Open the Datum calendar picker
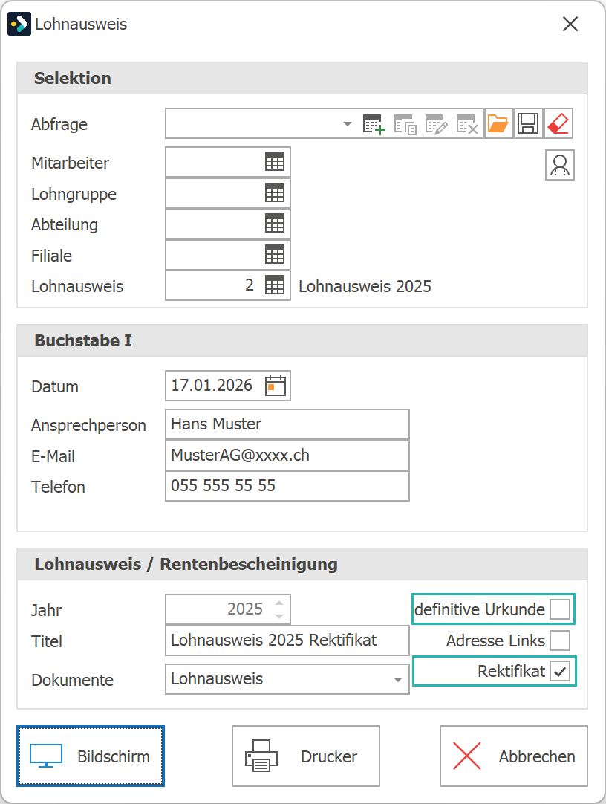The height and width of the screenshot is (804, 606). pyautogui.click(x=276, y=386)
